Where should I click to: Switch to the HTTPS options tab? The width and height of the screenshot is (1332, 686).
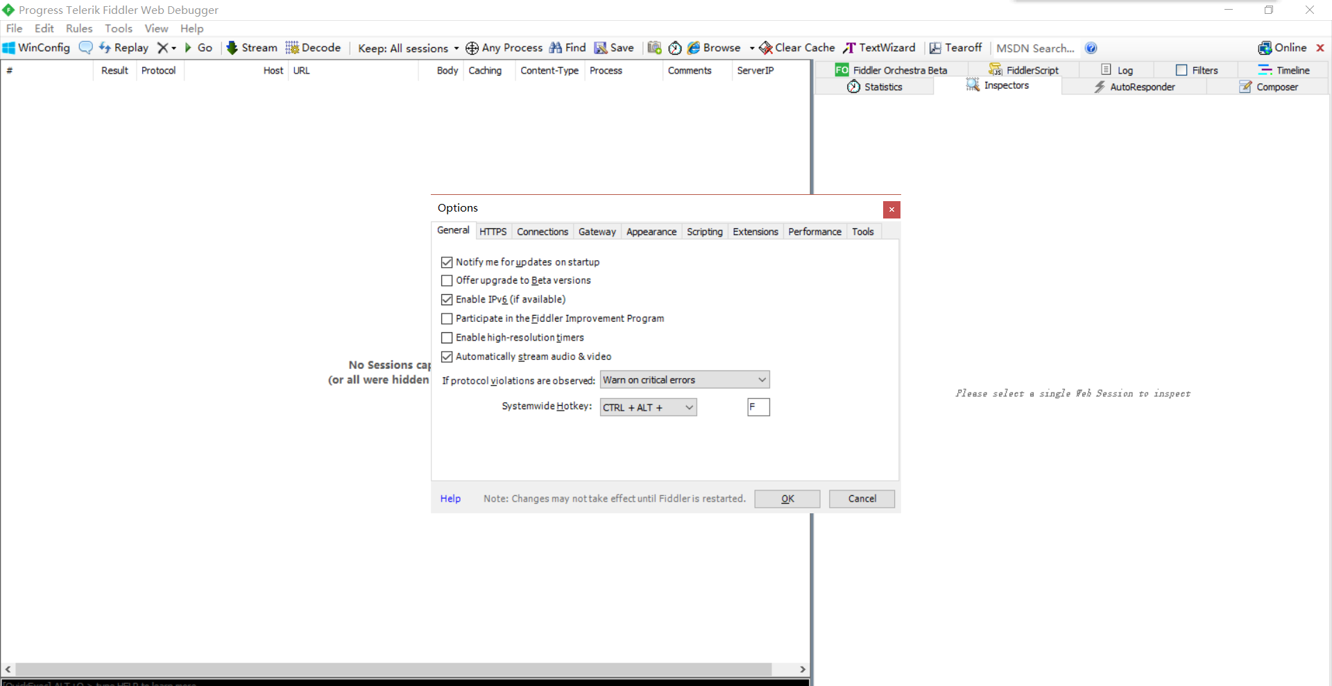(x=493, y=232)
